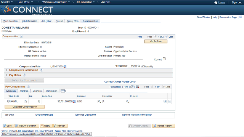Open Personalize Page link

228,17
